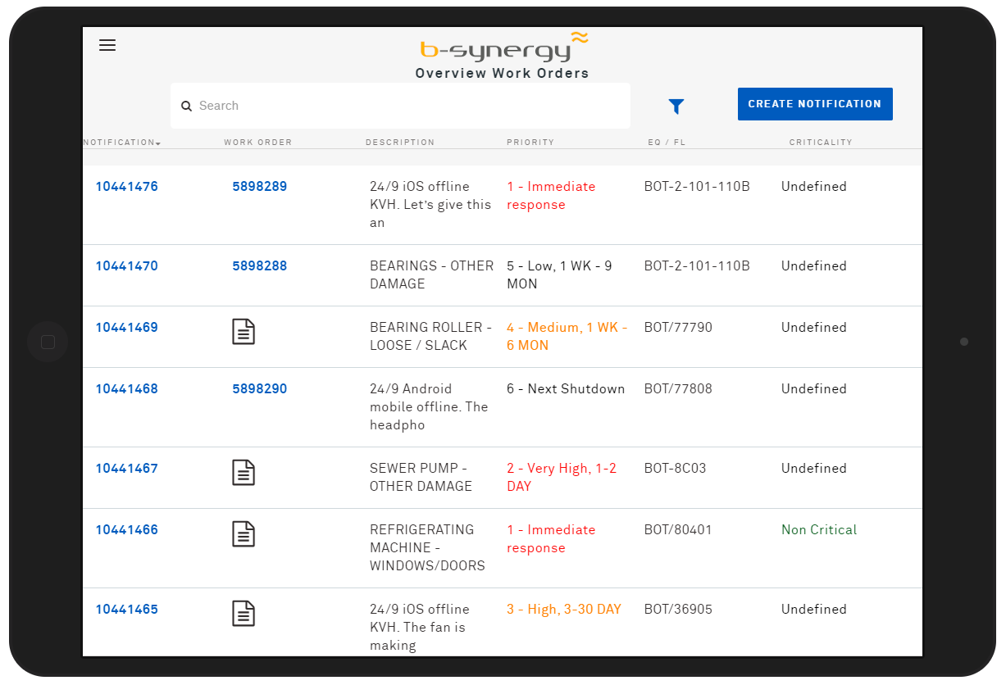Click BOT-2-101-110B in row 10441476

pyautogui.click(x=697, y=187)
